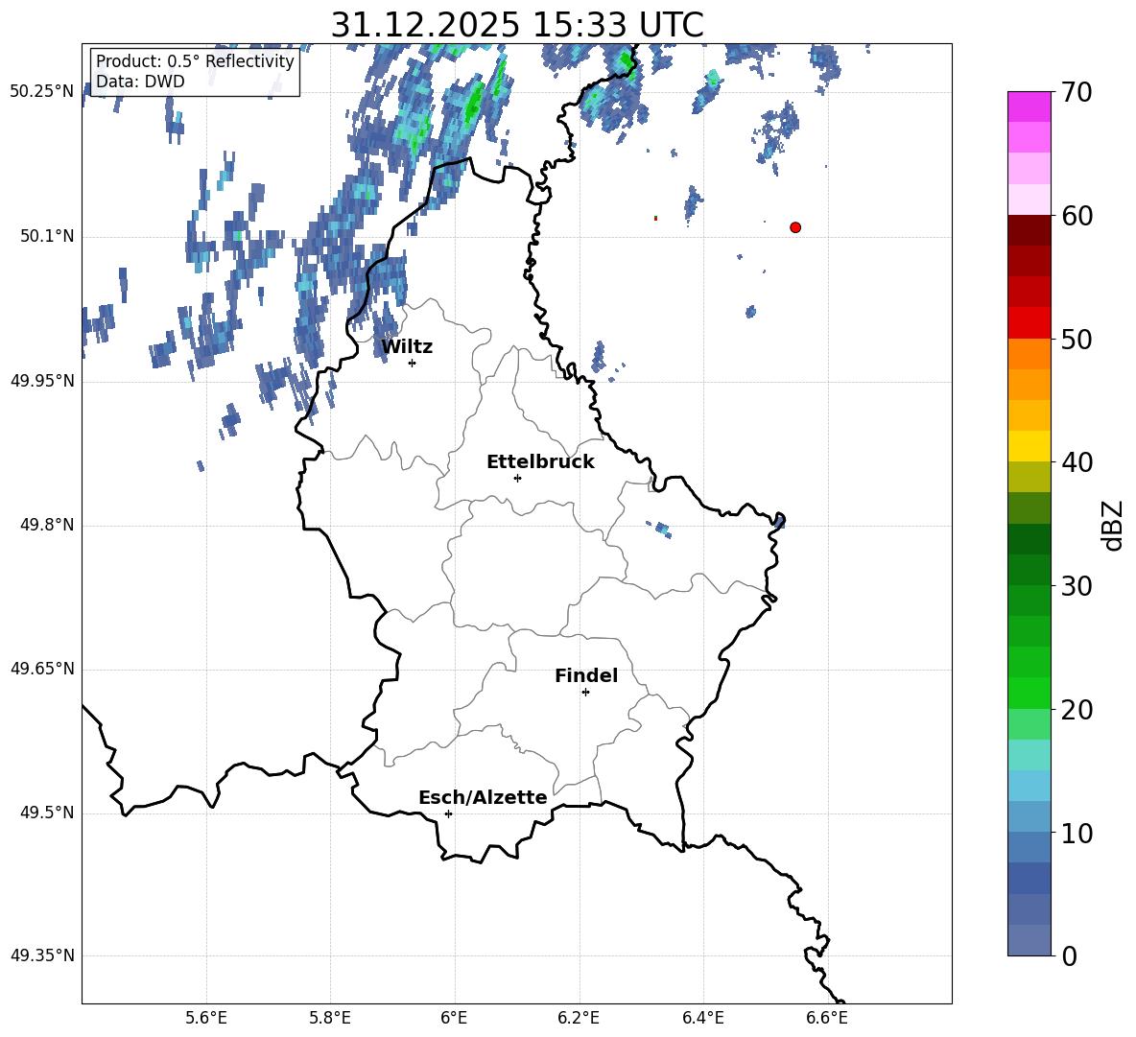This screenshot has width=1136, height=1037.
Task: Click the red circle marker on the map
Action: [795, 227]
